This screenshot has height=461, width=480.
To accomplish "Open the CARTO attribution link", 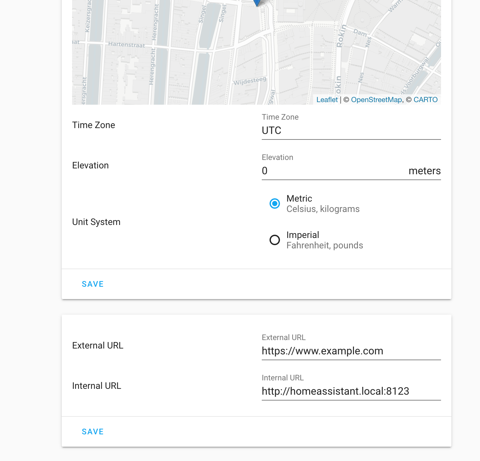I will coord(425,100).
